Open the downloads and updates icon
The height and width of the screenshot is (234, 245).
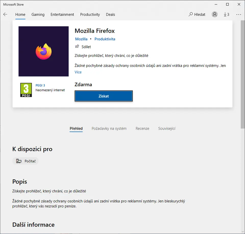(x=226, y=15)
